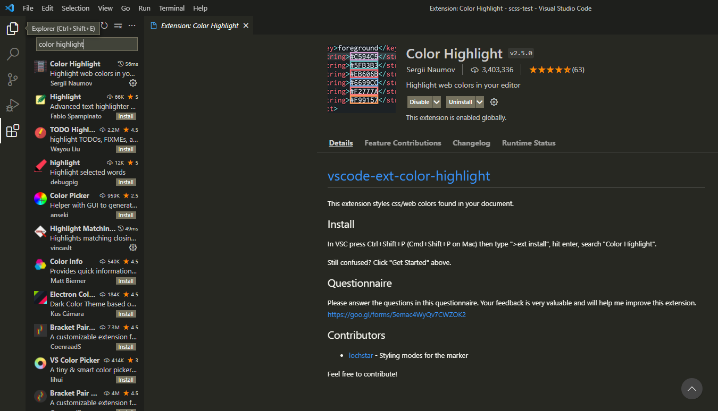
Task: Click the Color Picker extension icon
Action: pos(40,199)
